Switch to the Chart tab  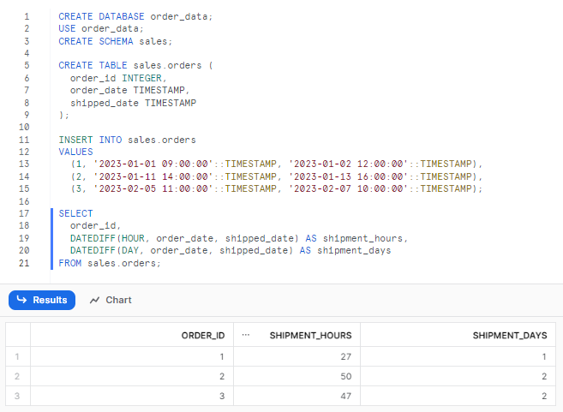coord(111,301)
